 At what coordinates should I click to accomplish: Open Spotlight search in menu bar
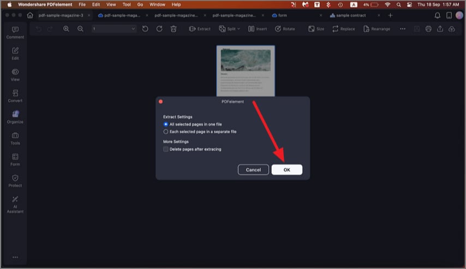pos(398,4)
